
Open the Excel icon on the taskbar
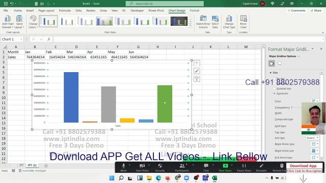(214, 178)
